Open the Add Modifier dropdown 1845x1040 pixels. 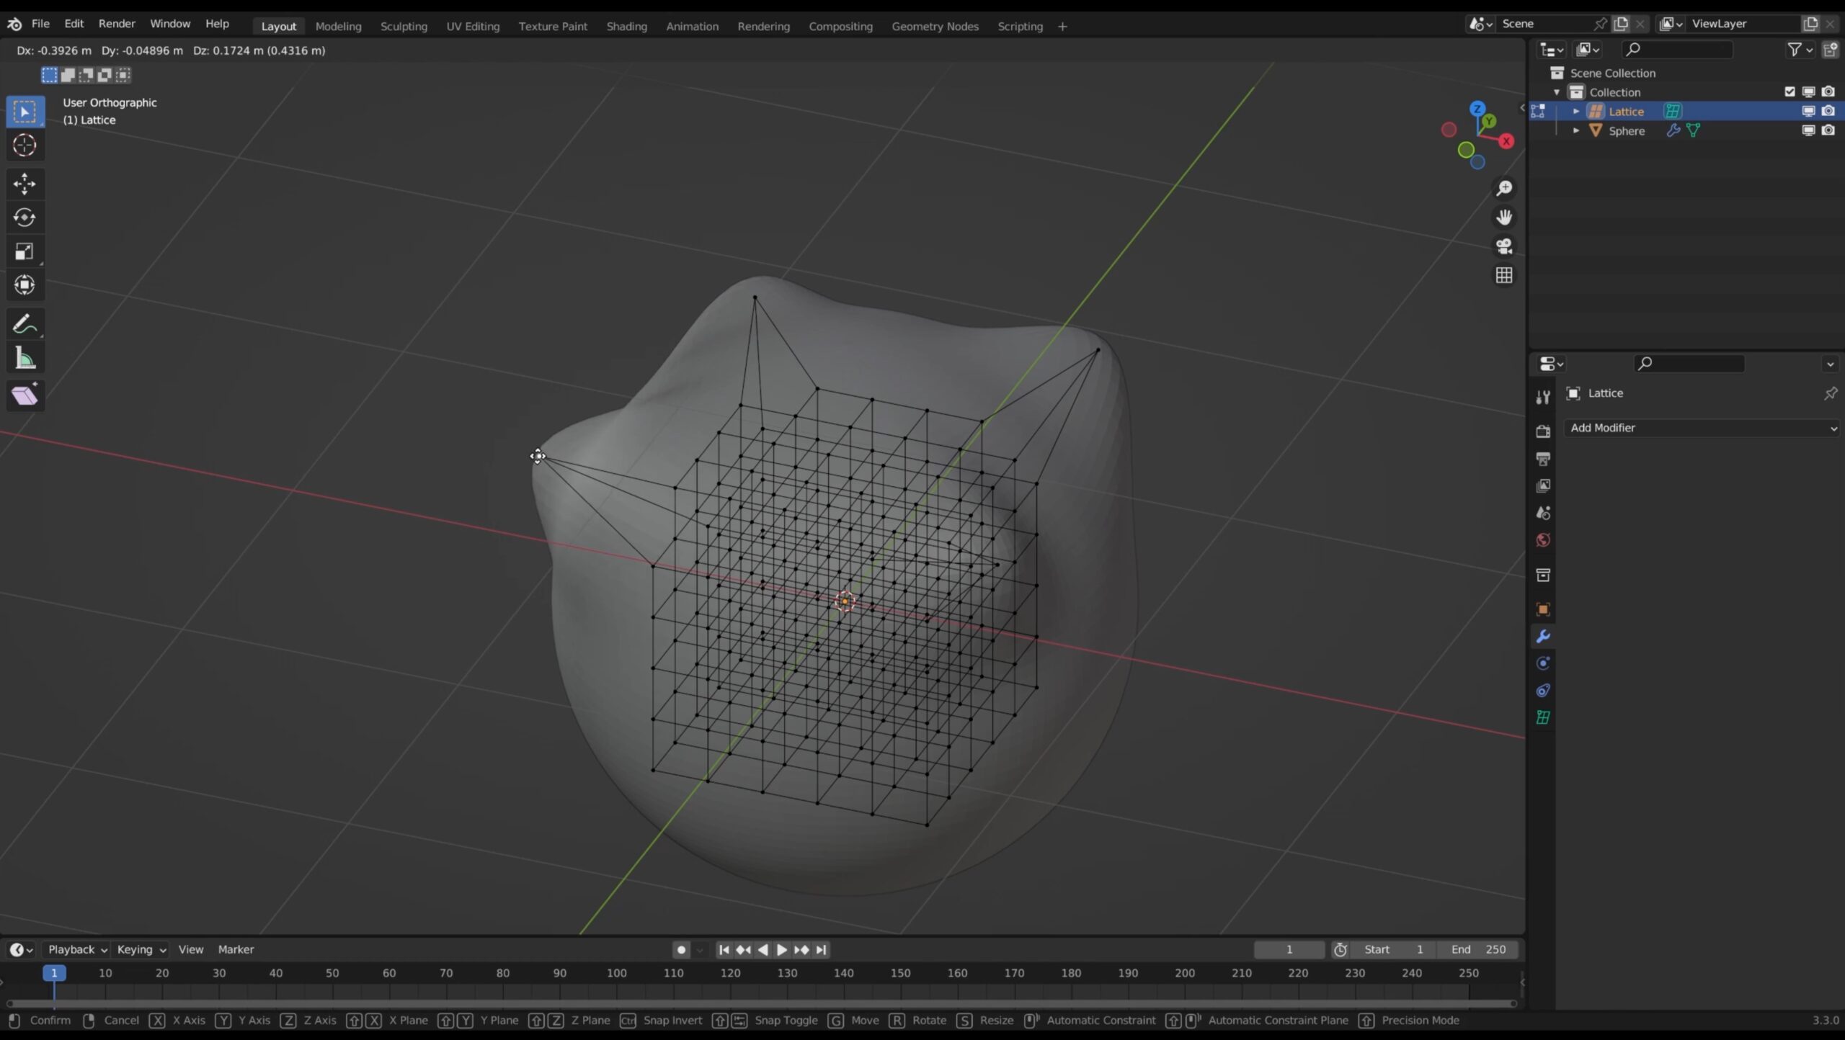1702,428
